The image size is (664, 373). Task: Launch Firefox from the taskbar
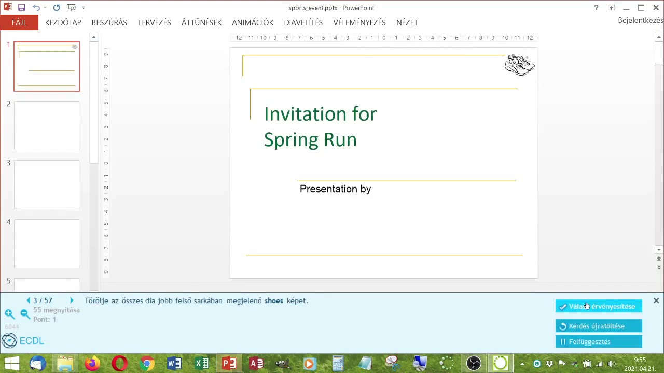92,363
